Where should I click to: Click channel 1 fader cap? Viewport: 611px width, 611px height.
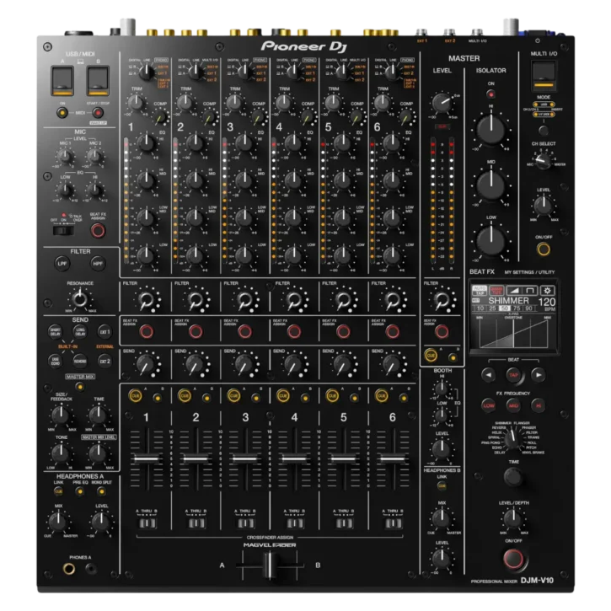pyautogui.click(x=147, y=458)
